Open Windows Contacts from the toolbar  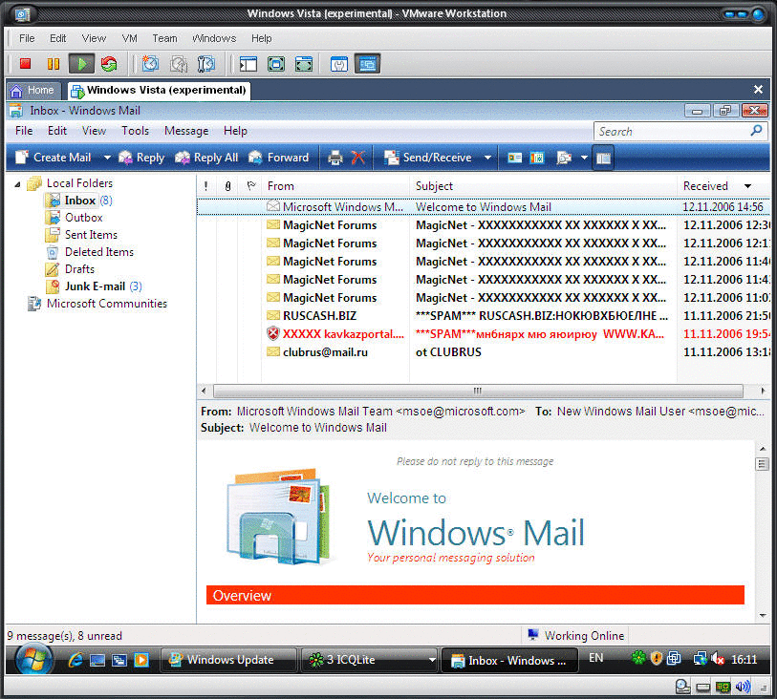(515, 158)
